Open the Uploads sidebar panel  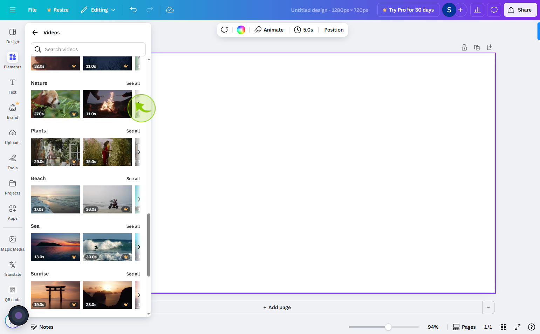click(x=13, y=137)
